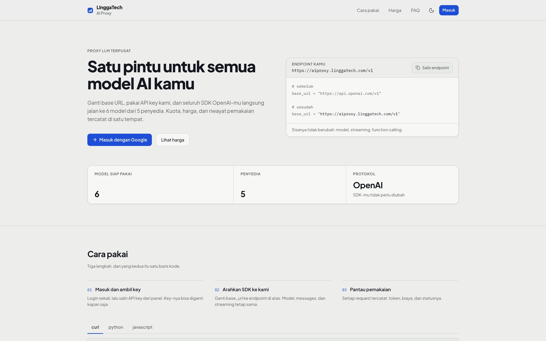Click the 'Satu pintu untuk semua' headline
Screen dimensions: 546x341
[x=171, y=67]
